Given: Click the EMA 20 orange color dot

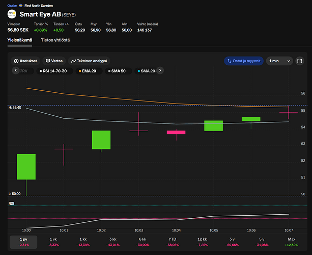Looking at the screenshot, I should click(80, 71).
